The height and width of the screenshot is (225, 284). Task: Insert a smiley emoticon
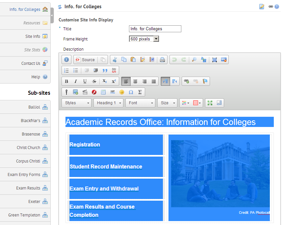(122, 92)
